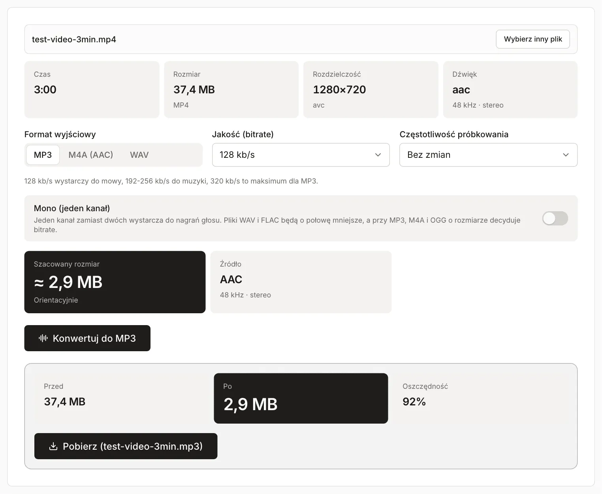Click the file name test-video-3min.mp4
The image size is (602, 494).
(x=74, y=39)
